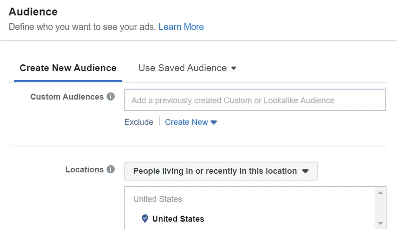This screenshot has height=229, width=397.
Task: Switch to Create New Audience tab
Action: pos(68,68)
